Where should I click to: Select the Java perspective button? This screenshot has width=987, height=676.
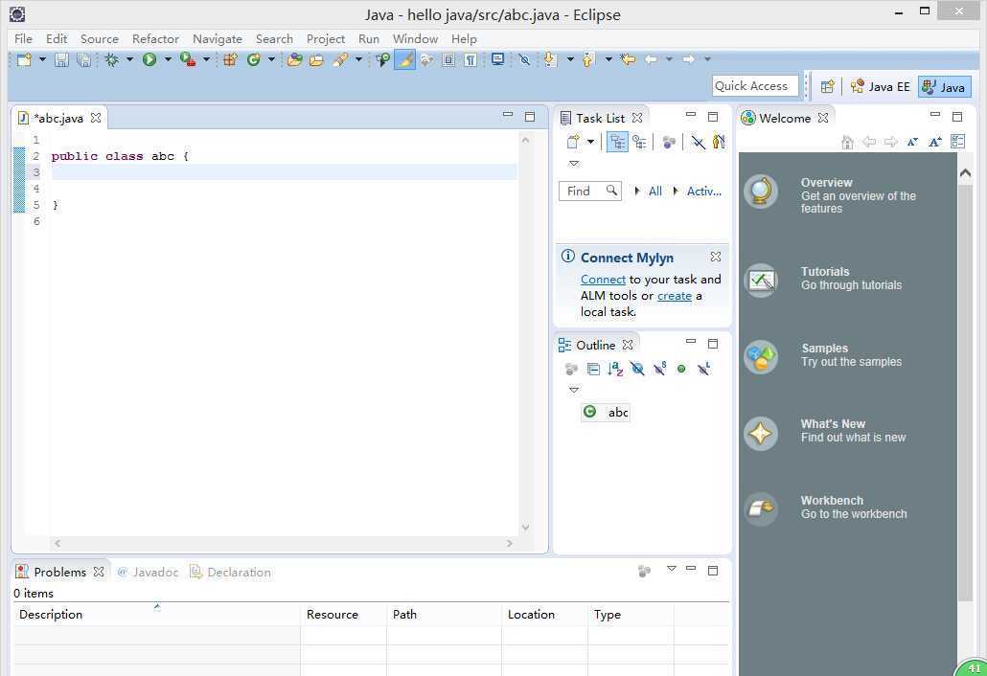(944, 87)
